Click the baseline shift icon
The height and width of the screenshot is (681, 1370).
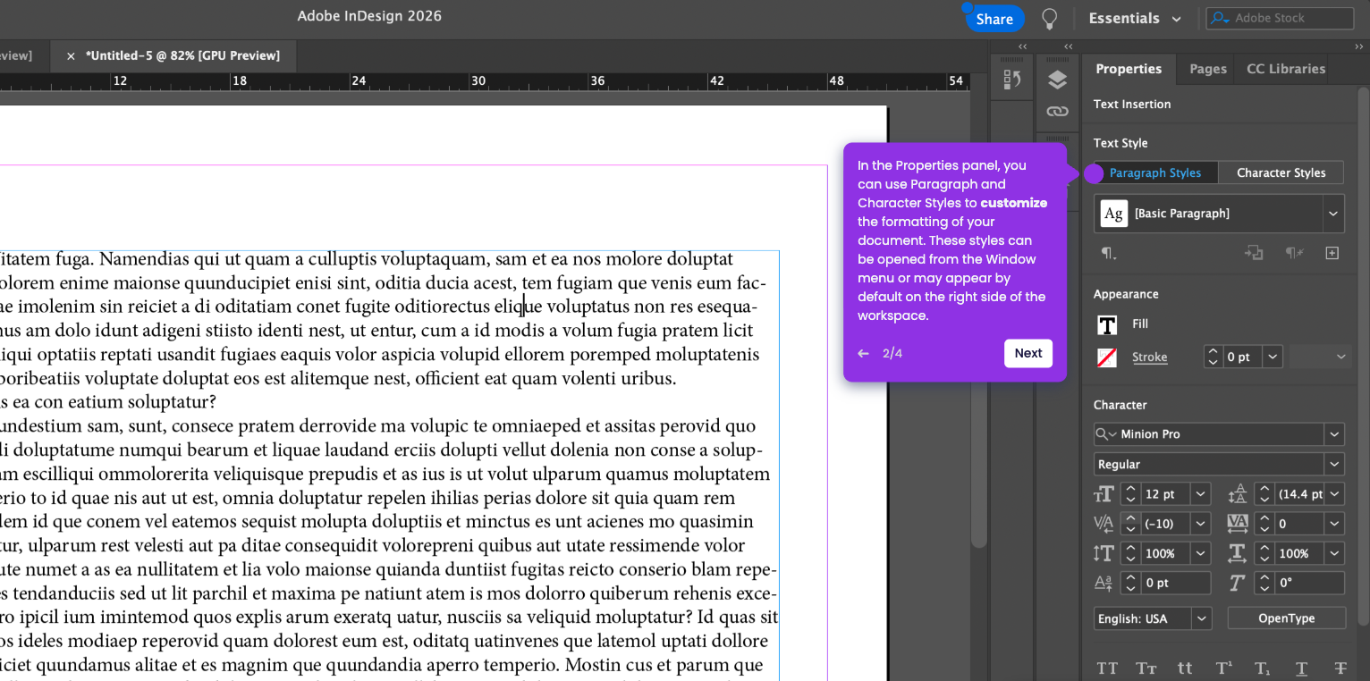[x=1104, y=583]
